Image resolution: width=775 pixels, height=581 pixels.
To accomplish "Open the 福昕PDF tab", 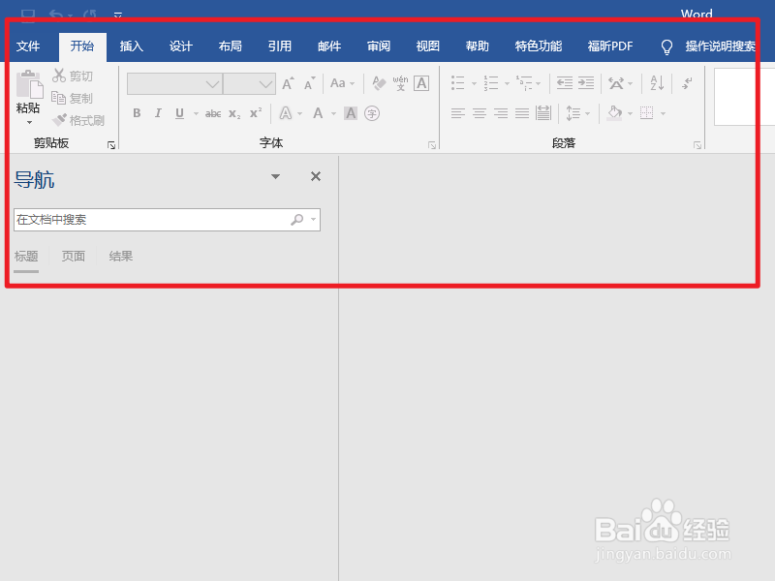I will [x=610, y=46].
